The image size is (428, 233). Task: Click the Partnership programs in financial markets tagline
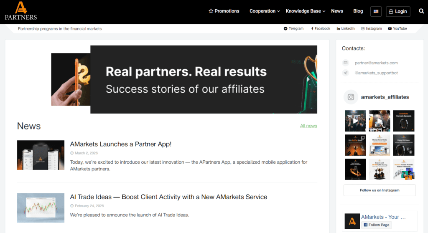(59, 29)
